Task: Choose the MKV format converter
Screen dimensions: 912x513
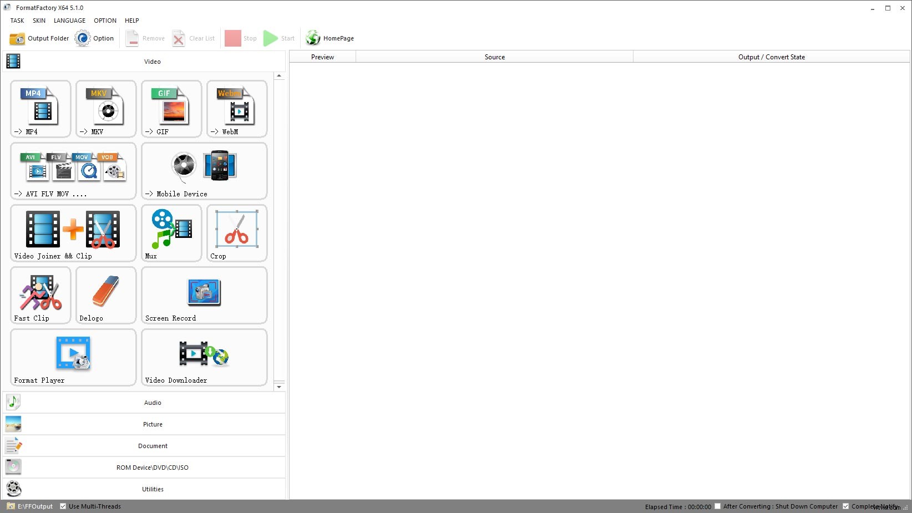Action: coord(106,109)
